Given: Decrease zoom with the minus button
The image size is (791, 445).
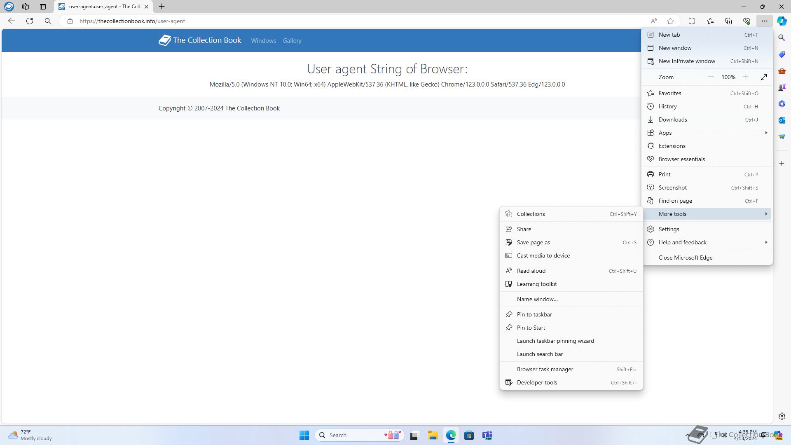Looking at the screenshot, I should click(x=711, y=77).
